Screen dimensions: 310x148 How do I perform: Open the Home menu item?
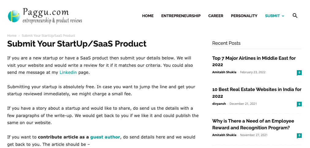148,16
